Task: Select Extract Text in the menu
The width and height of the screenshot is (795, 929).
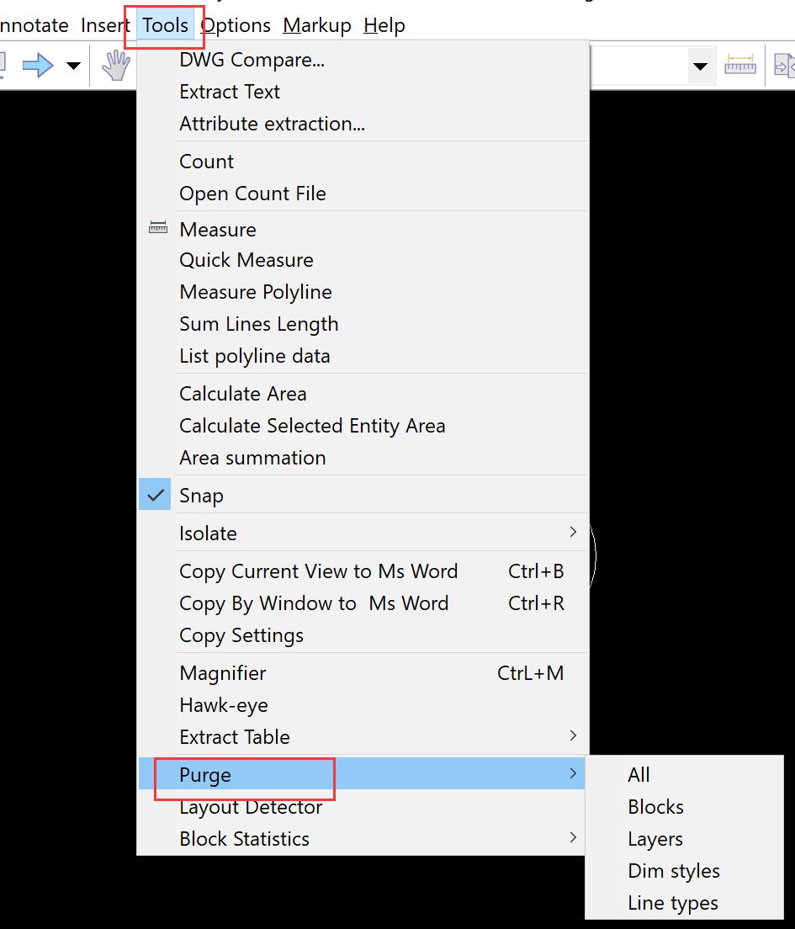Action: (229, 92)
